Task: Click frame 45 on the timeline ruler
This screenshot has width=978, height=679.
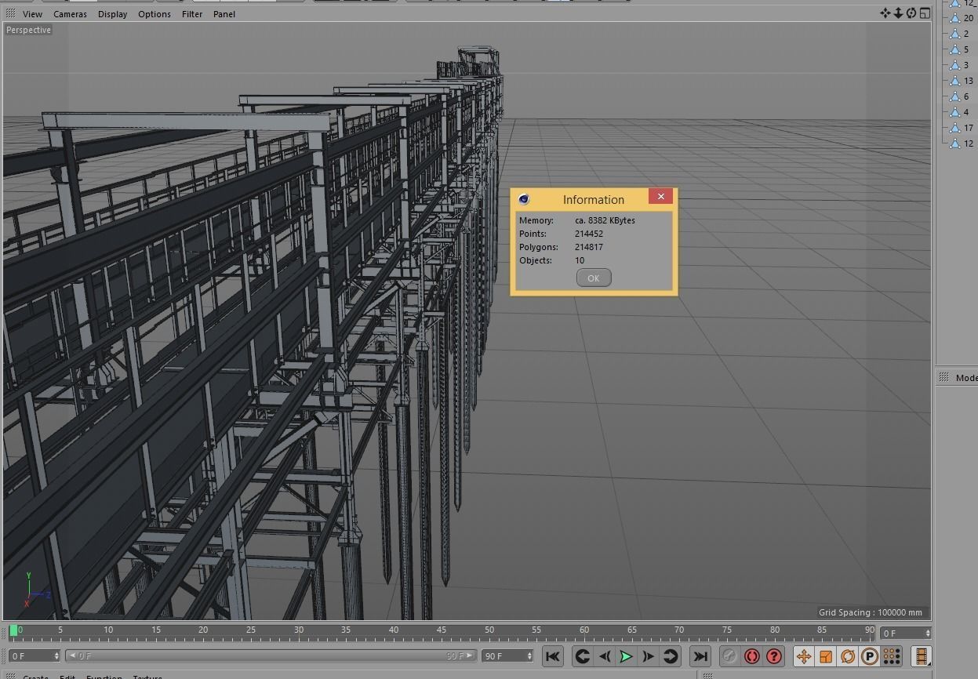Action: pyautogui.click(x=442, y=630)
